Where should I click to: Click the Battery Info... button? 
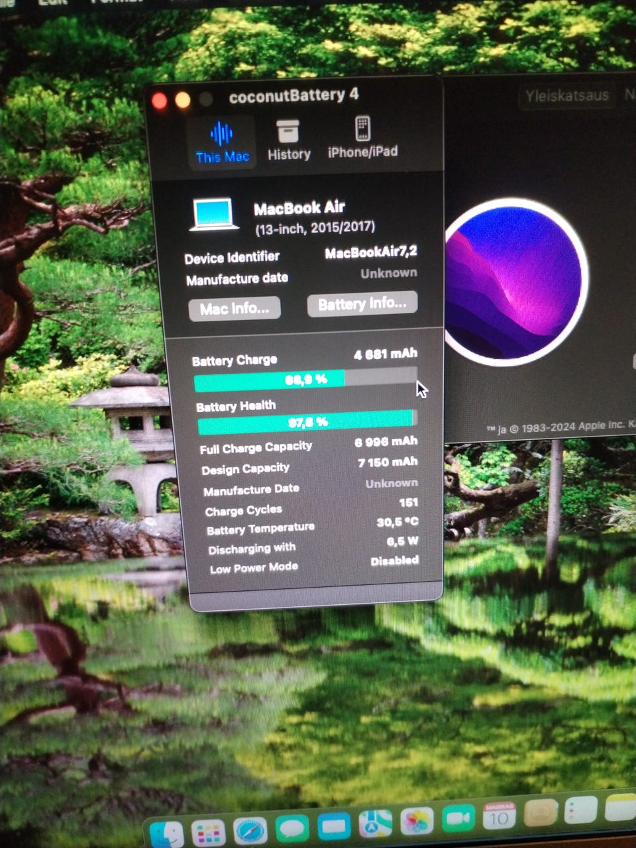pyautogui.click(x=362, y=304)
